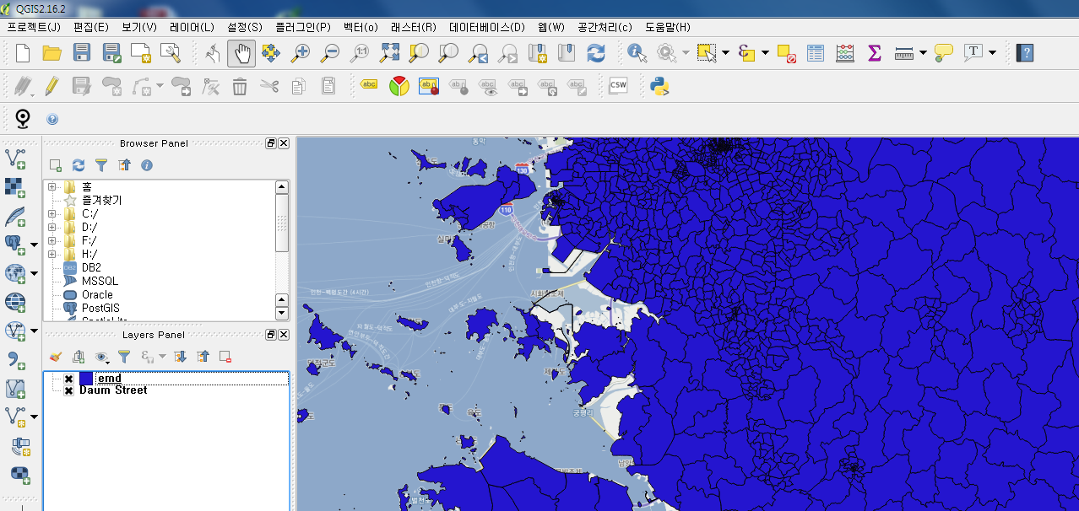Select the 즐겨찾기 favorites item
The image size is (1079, 511).
point(101,200)
